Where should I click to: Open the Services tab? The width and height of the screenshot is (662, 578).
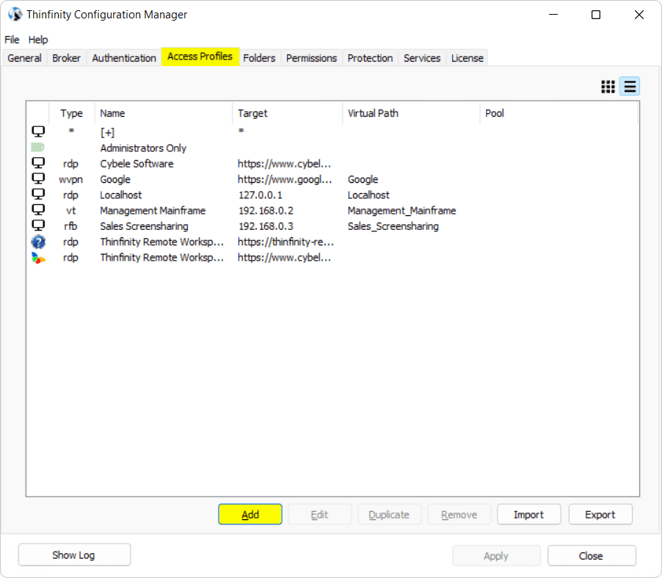click(x=422, y=58)
